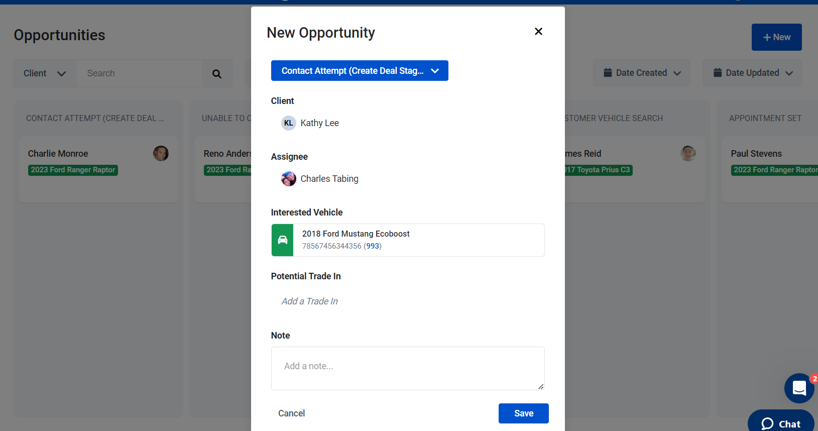Expand the Client search filter dropdown

(45, 73)
